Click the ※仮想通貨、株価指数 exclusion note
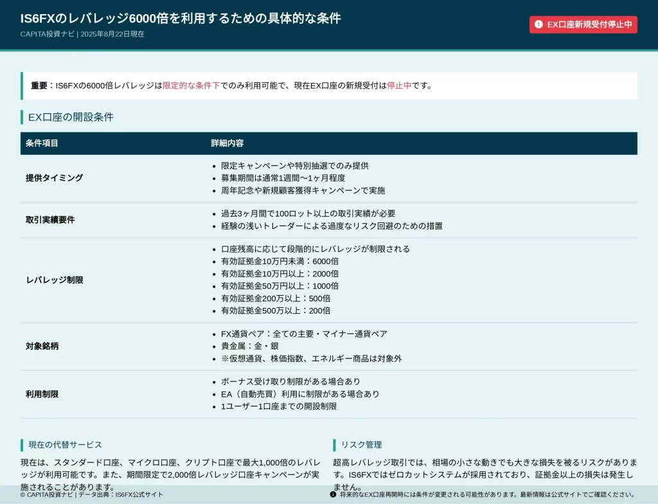 pyautogui.click(x=312, y=359)
